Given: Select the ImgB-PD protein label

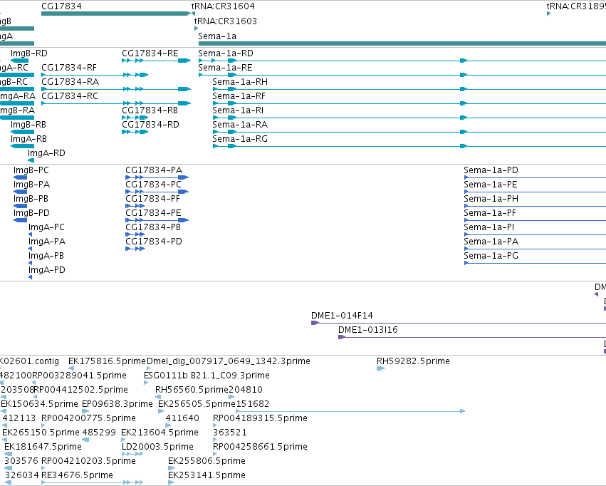Looking at the screenshot, I should tap(31, 213).
